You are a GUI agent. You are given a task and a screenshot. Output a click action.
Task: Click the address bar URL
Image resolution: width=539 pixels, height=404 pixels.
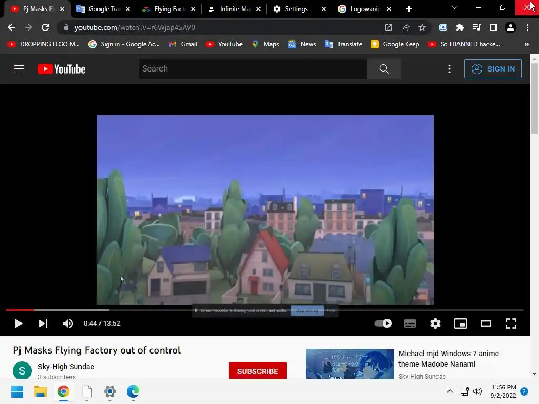click(135, 27)
